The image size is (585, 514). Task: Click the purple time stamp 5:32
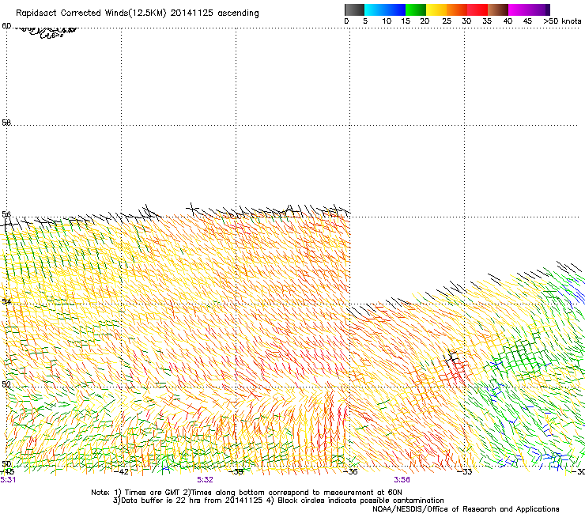[x=205, y=480]
